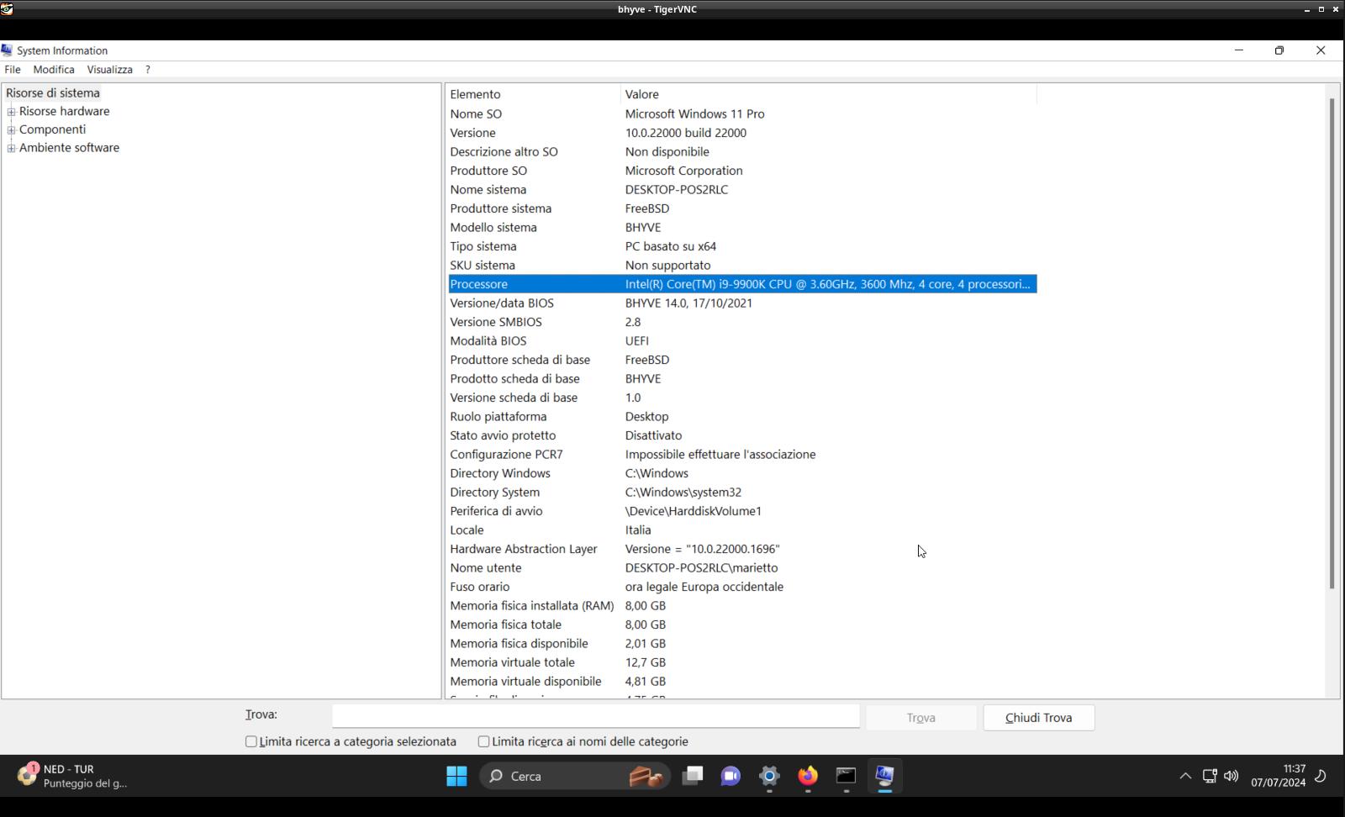Select the Directory Windows row
Image resolution: width=1345 pixels, height=817 pixels.
point(742,473)
